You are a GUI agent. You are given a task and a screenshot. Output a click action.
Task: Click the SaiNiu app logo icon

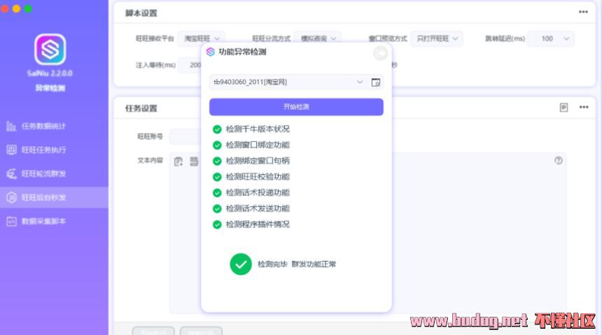coord(50,49)
